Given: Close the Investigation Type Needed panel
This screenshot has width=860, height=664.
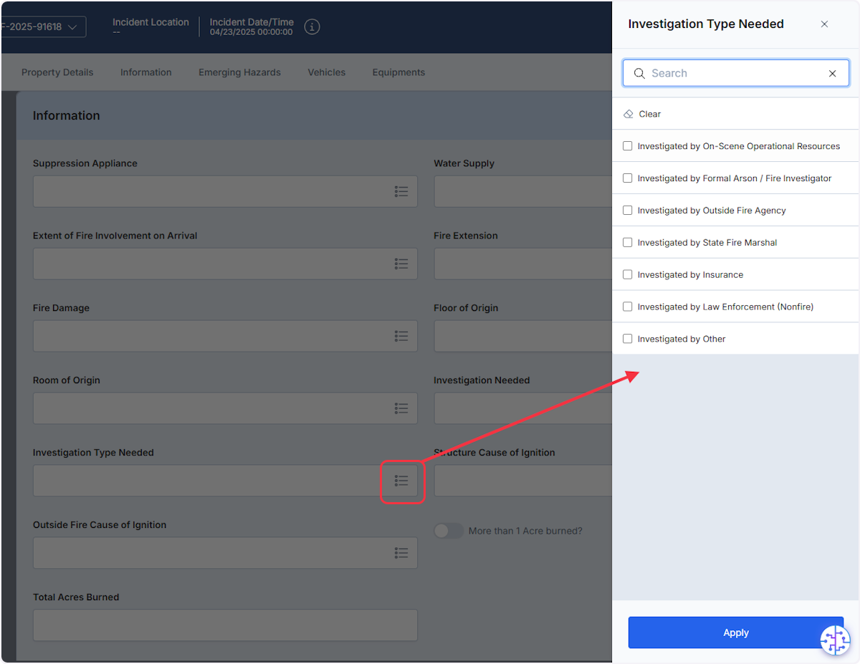Looking at the screenshot, I should pyautogui.click(x=824, y=24).
